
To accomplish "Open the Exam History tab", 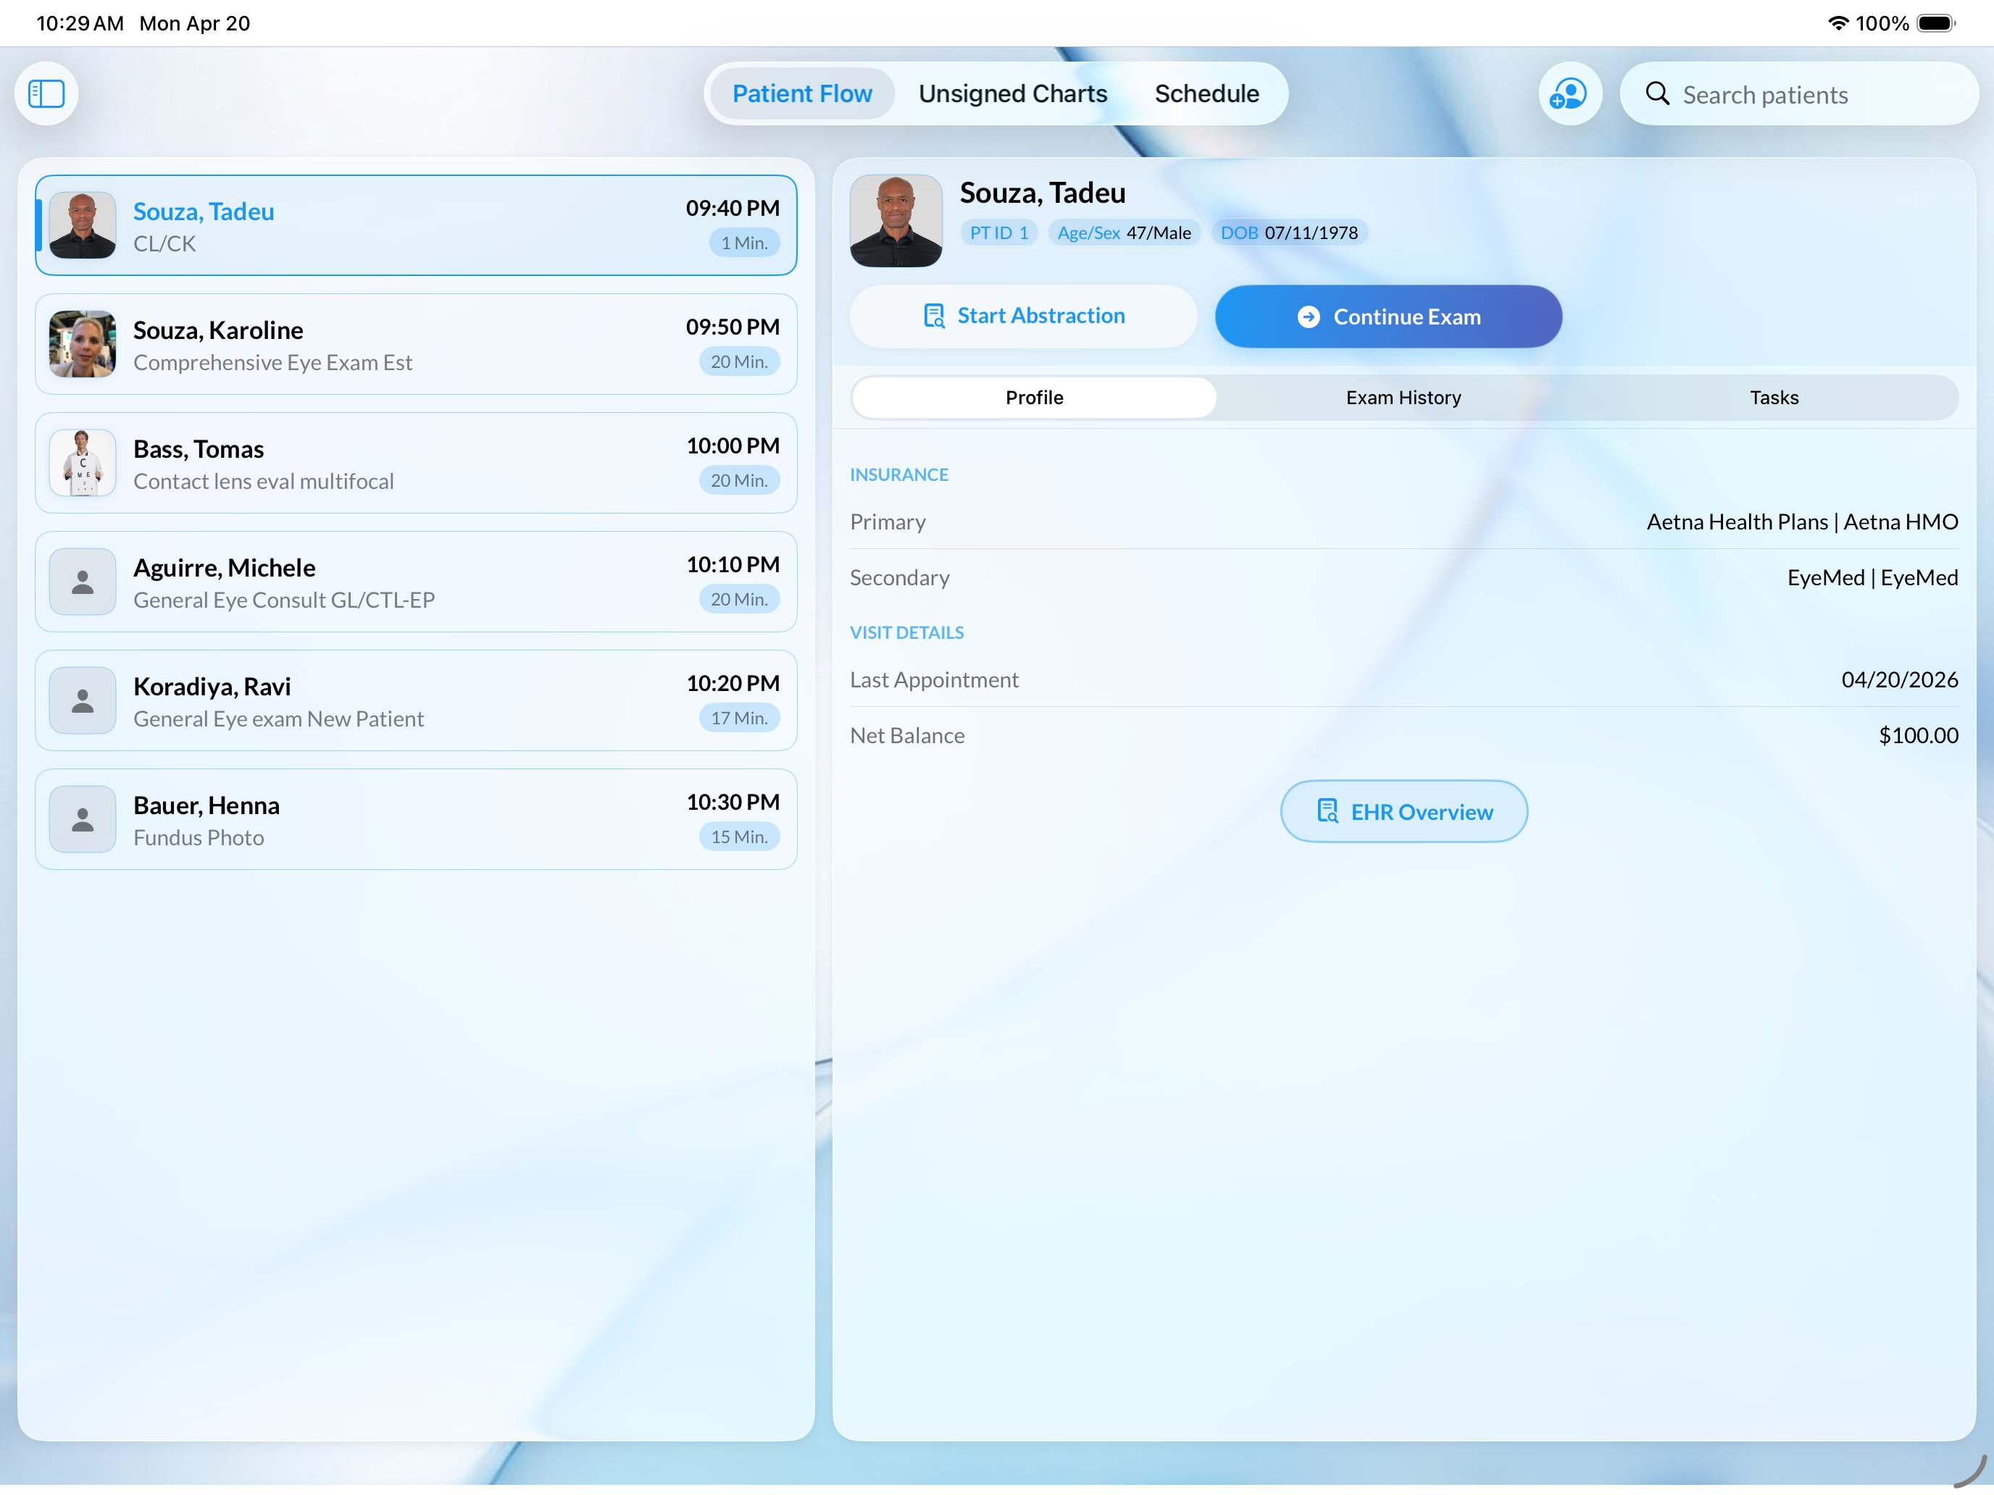I will pyautogui.click(x=1403, y=398).
